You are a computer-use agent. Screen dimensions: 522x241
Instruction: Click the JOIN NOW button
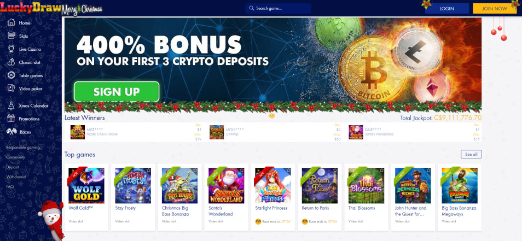495,9
